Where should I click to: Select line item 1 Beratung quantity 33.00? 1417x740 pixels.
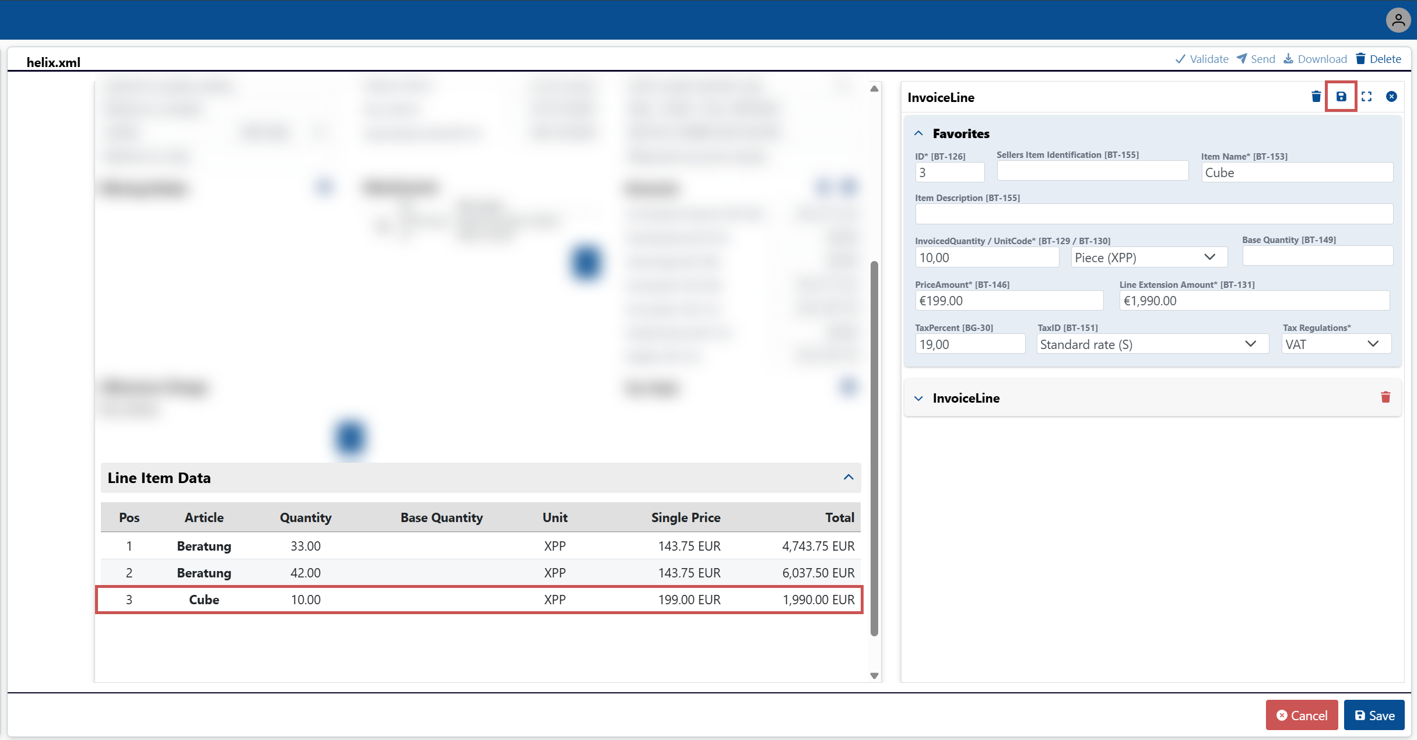[480, 546]
